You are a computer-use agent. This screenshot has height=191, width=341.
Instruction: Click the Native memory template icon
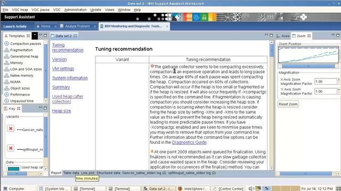[7, 75]
